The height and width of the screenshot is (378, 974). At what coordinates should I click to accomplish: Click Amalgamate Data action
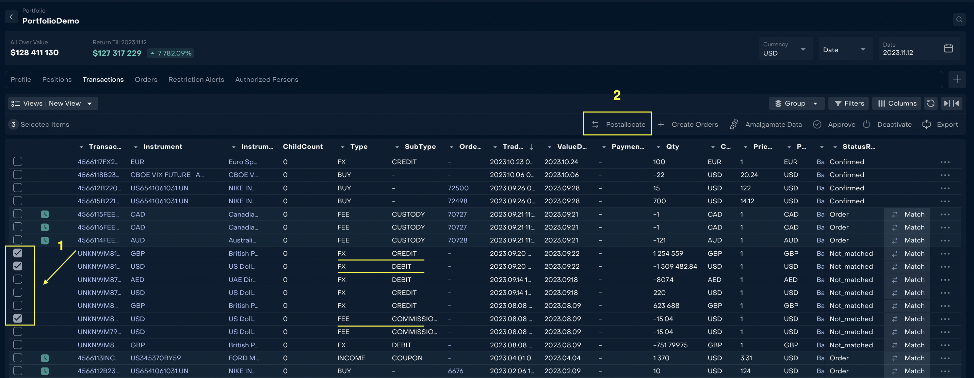click(x=766, y=125)
